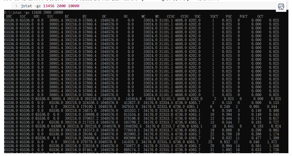Pick the MU column header
The height and width of the screenshot is (156, 292).
click(157, 16)
